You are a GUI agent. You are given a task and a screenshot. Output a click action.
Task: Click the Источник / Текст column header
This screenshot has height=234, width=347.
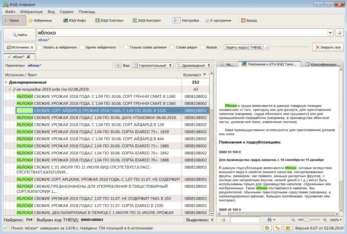[x=93, y=75]
